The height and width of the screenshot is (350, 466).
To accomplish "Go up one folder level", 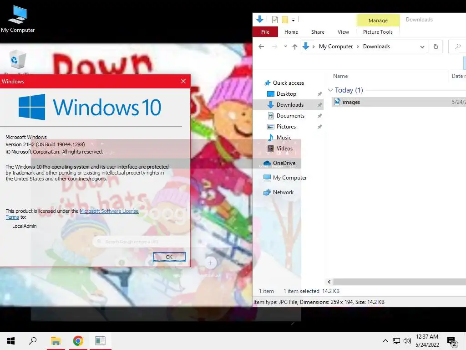I will pos(294,47).
